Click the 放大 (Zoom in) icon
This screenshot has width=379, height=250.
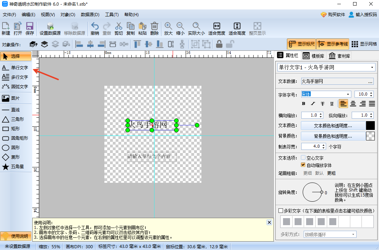pos(168,29)
